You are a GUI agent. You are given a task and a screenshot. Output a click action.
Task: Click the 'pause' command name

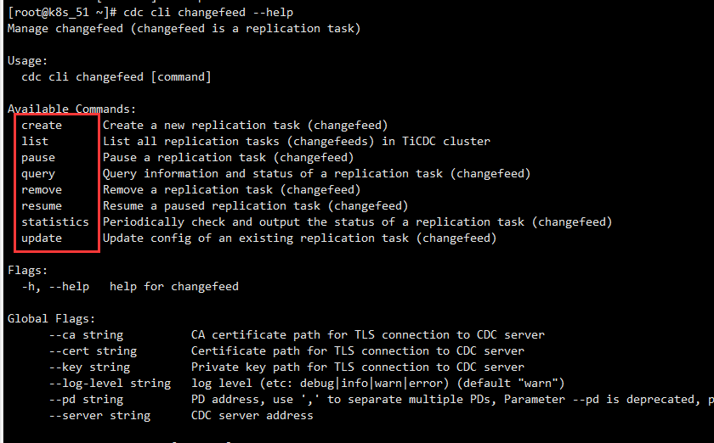[x=38, y=157]
